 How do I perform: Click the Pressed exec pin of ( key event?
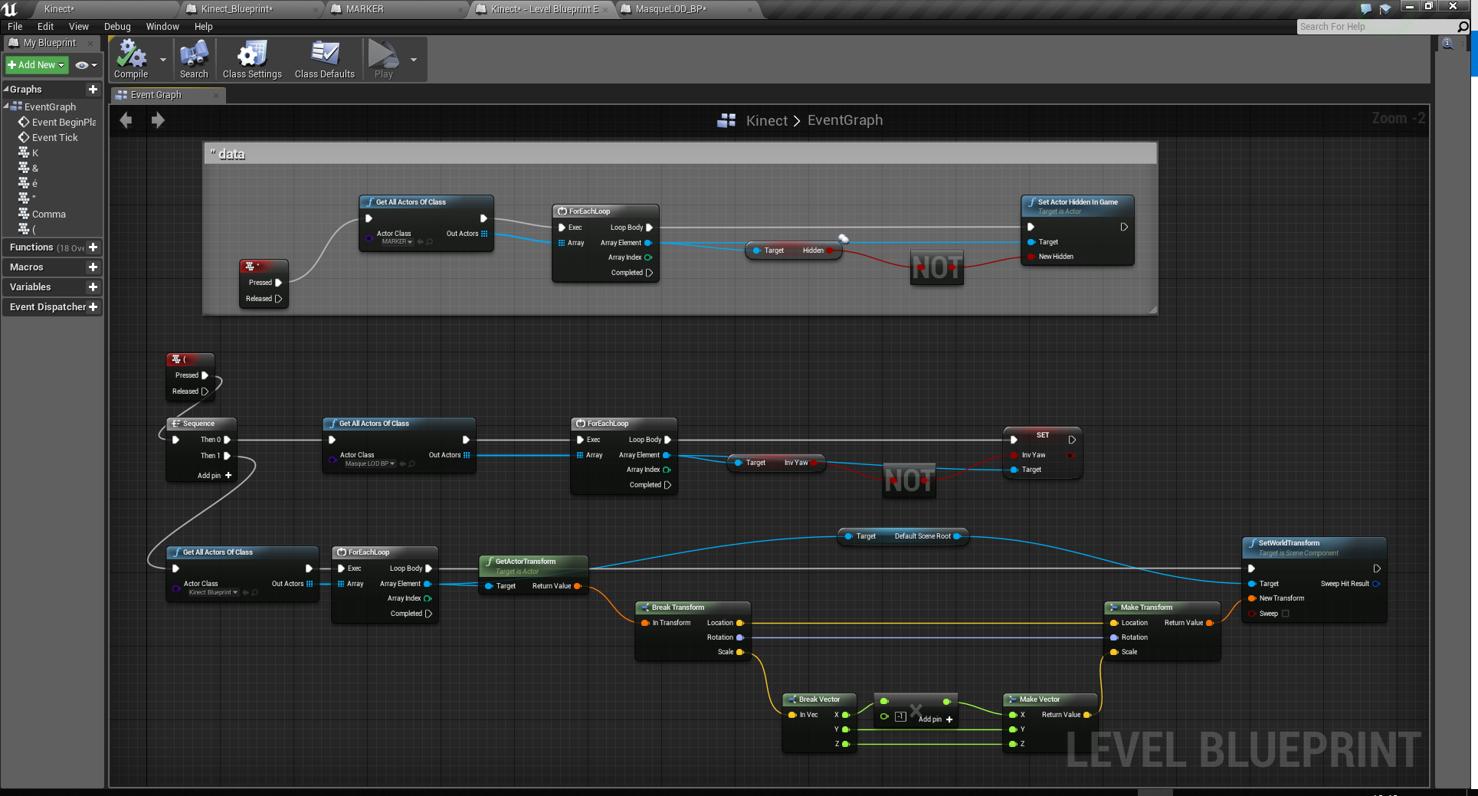coord(205,375)
